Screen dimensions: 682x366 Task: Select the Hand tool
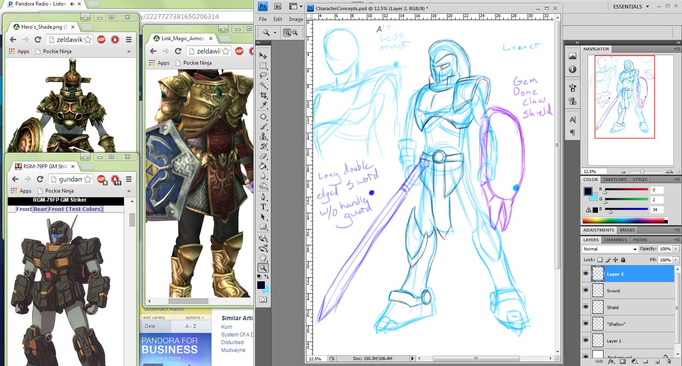(263, 258)
